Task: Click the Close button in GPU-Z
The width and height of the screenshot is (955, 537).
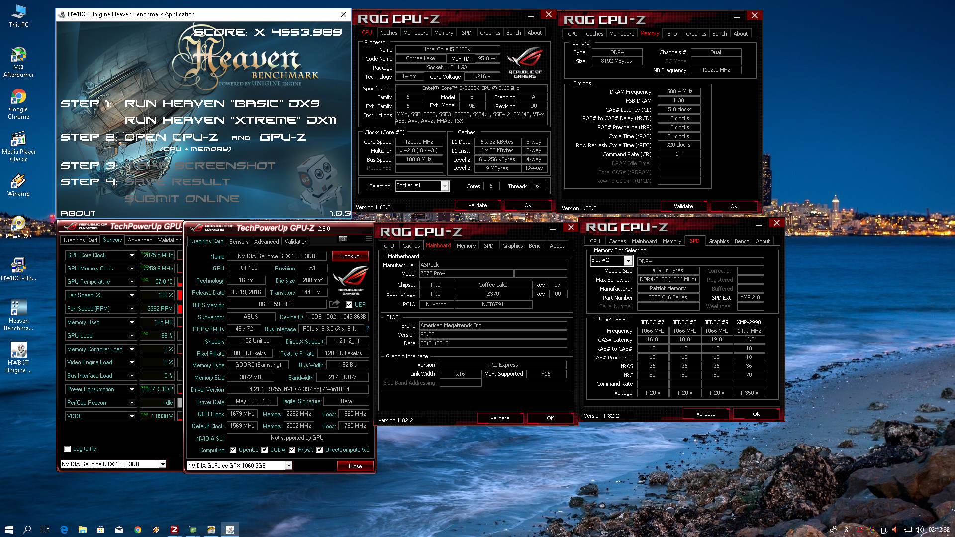Action: click(355, 466)
